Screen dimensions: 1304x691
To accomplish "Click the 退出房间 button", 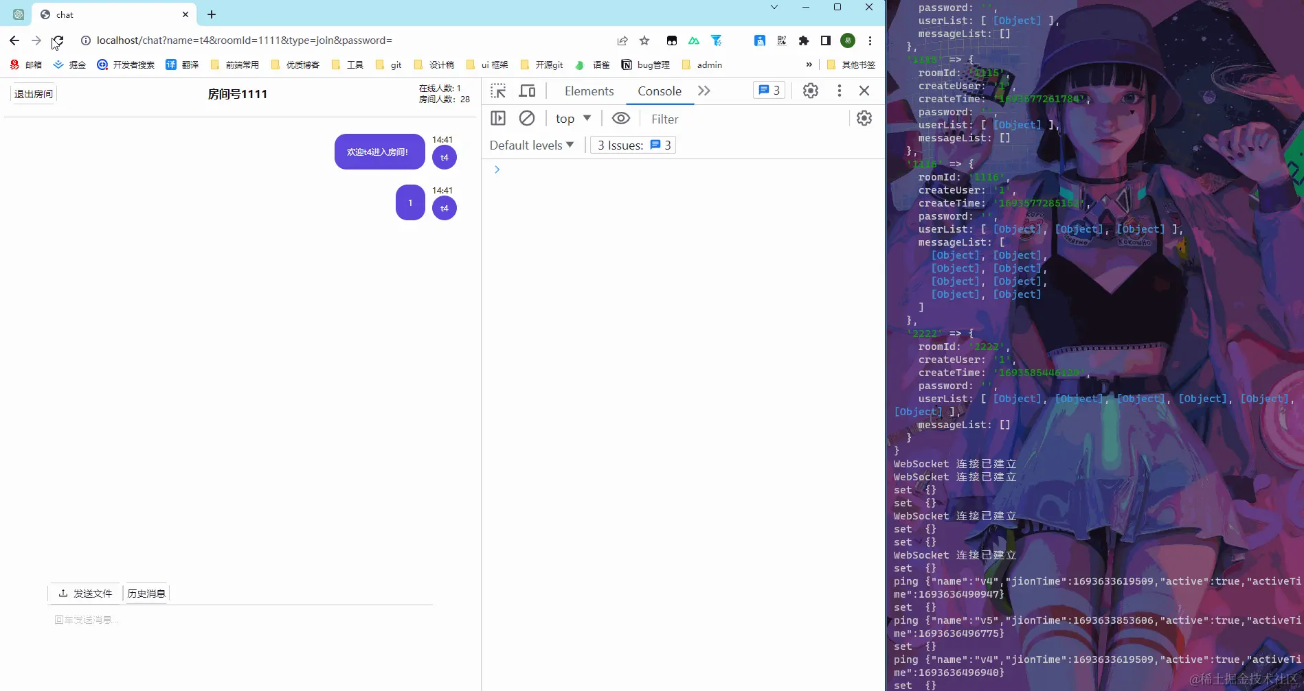I will [x=34, y=94].
